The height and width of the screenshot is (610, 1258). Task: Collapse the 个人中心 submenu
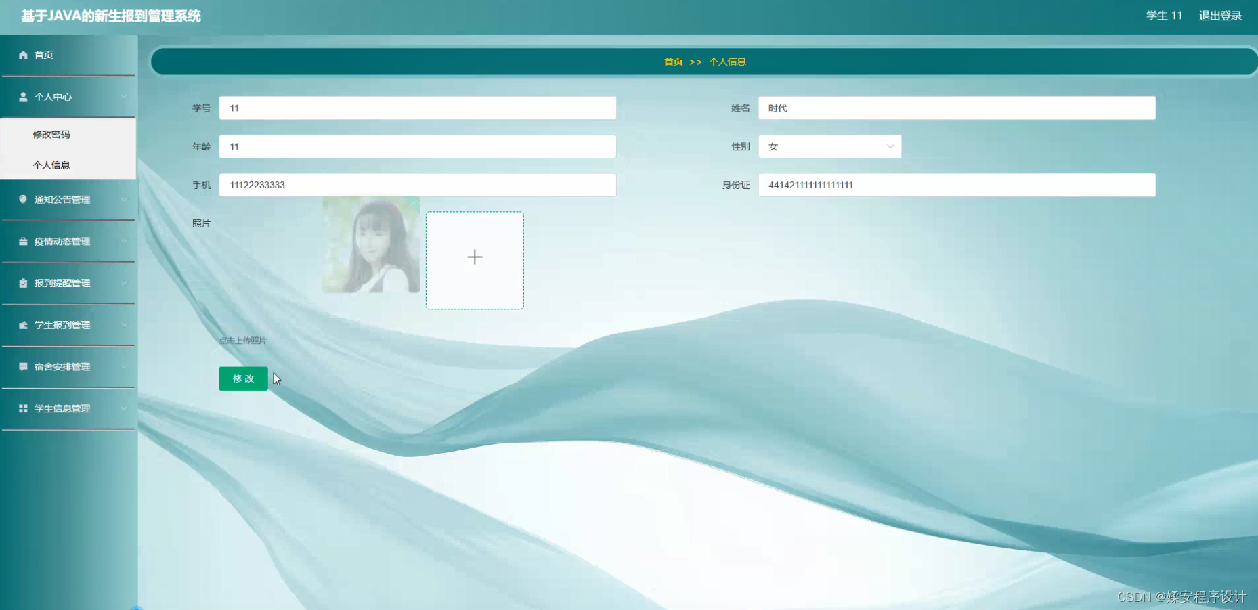coord(68,96)
